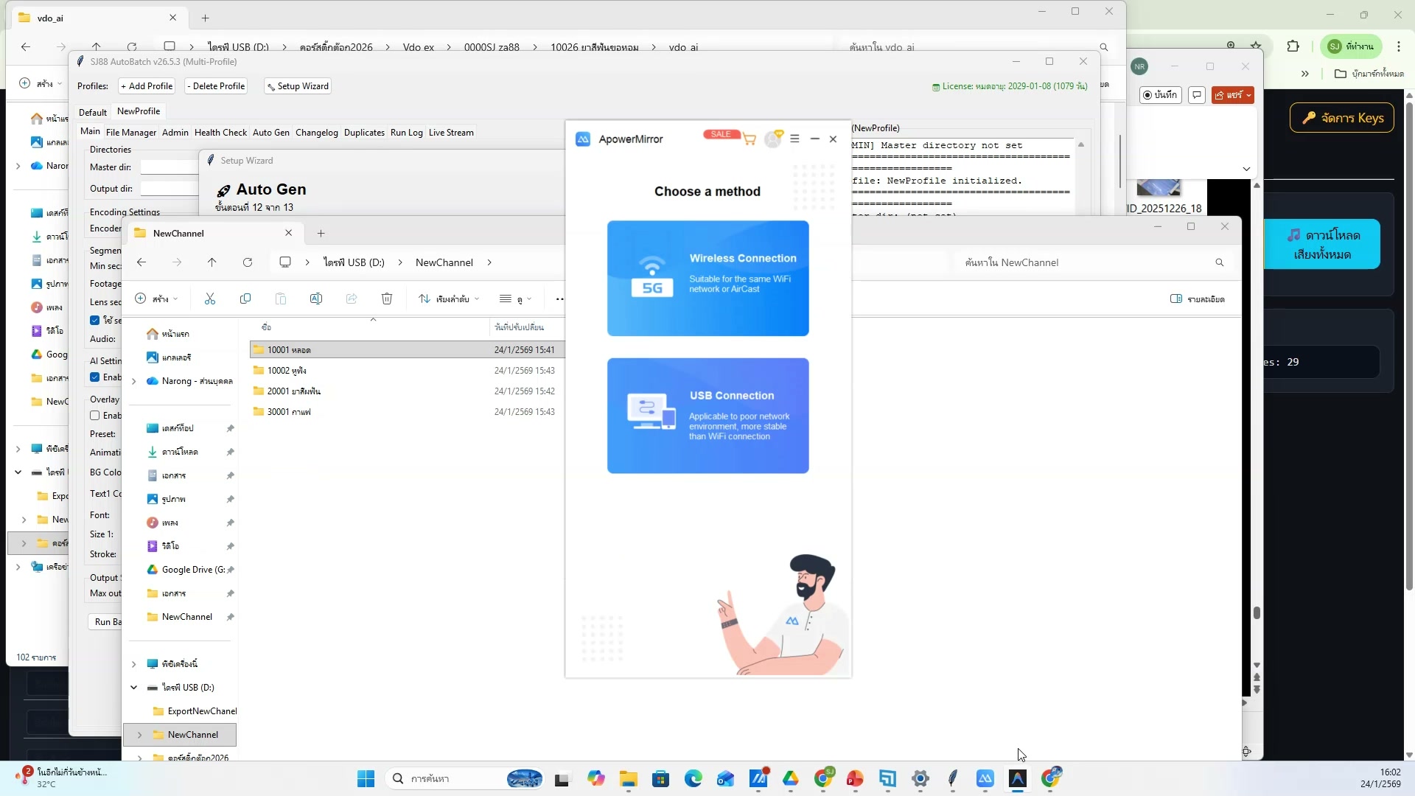Disable the AI Settings Enable checkbox
The width and height of the screenshot is (1415, 796).
pos(95,377)
